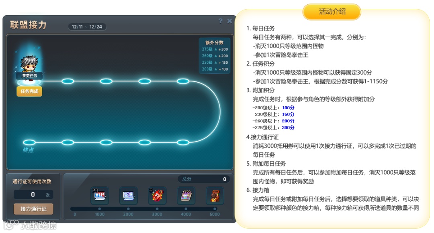Close the 联盟接力 window

(x=229, y=21)
